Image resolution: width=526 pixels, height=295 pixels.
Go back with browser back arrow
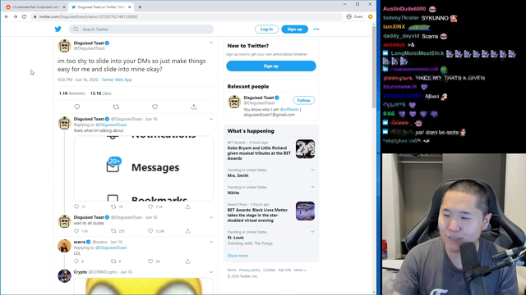tap(7, 16)
